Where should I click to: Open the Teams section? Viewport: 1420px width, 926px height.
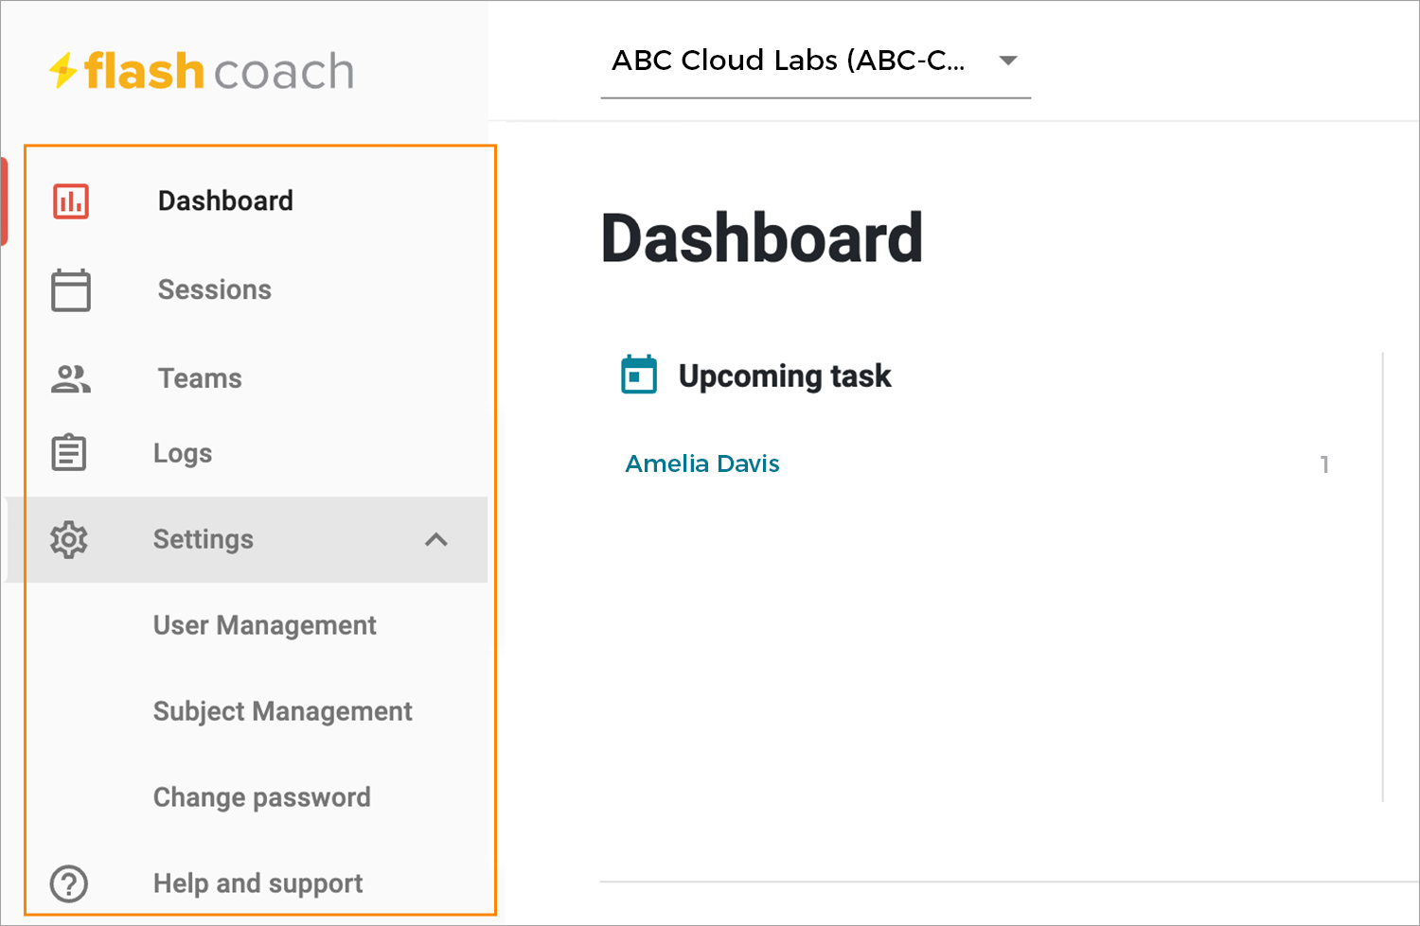(200, 378)
